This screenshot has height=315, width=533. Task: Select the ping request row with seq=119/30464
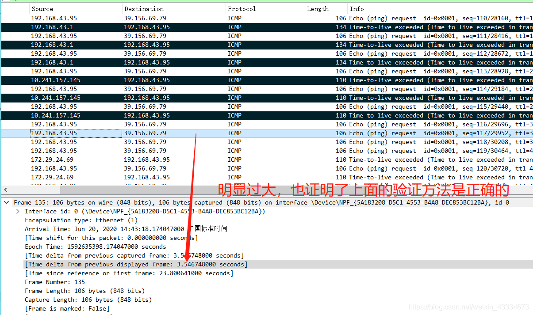[266, 151]
